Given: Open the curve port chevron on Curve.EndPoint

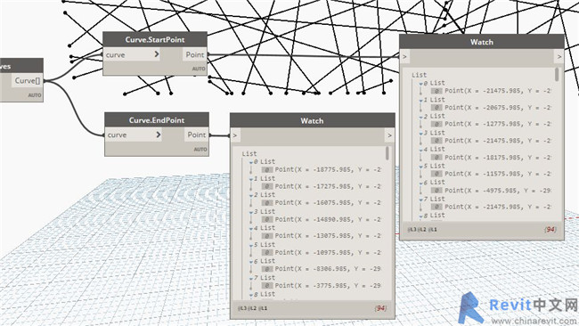Looking at the screenshot, I should pyautogui.click(x=159, y=134).
